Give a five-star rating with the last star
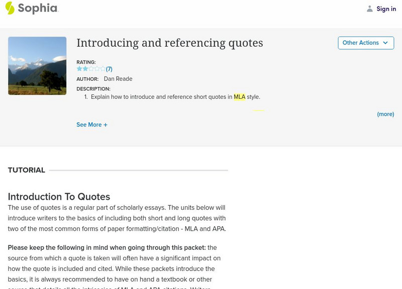 pyautogui.click(x=103, y=69)
